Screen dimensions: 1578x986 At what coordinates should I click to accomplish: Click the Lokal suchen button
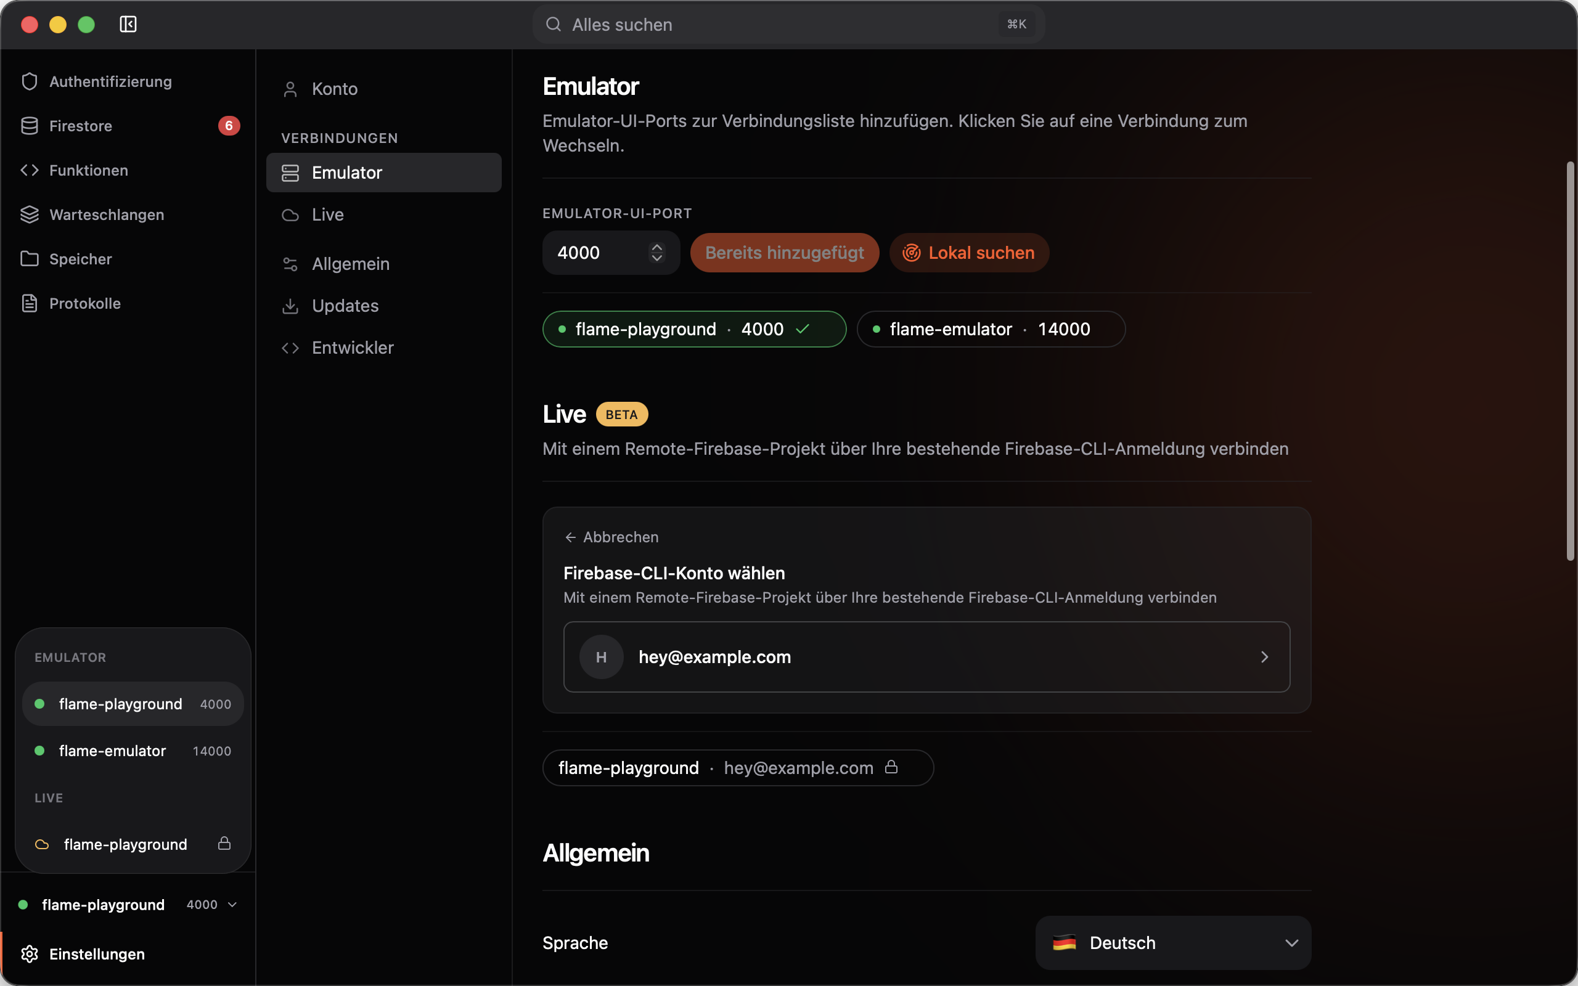tap(969, 253)
